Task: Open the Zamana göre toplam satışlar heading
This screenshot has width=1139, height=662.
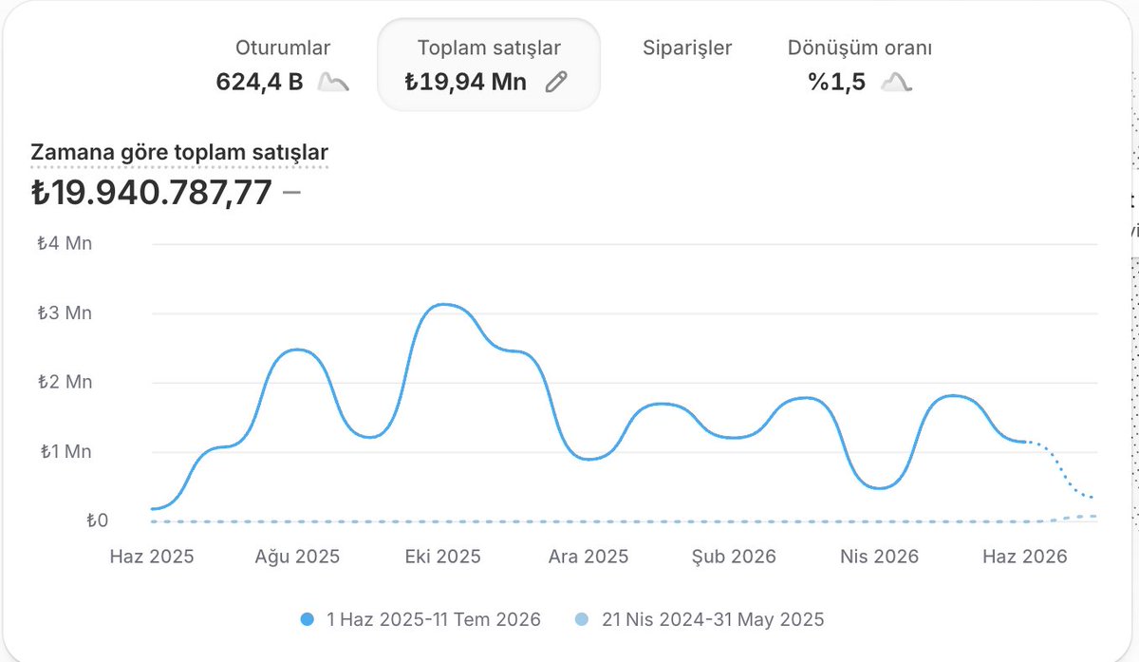Action: (x=180, y=153)
